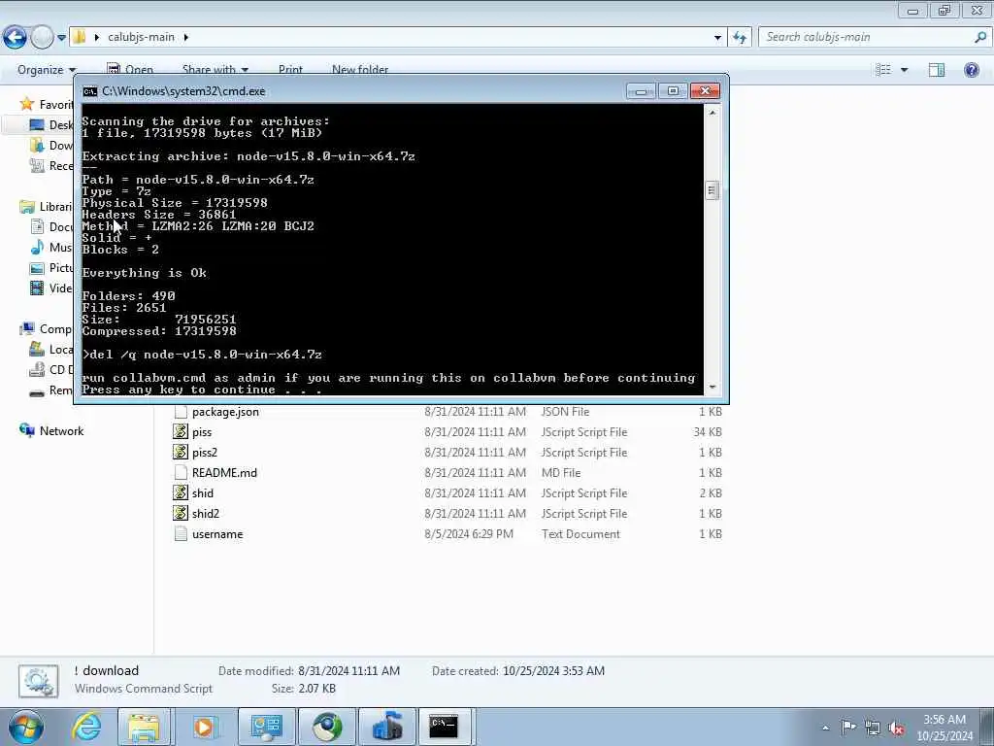Launch Internet Explorer from the taskbar
994x746 pixels.
click(85, 727)
